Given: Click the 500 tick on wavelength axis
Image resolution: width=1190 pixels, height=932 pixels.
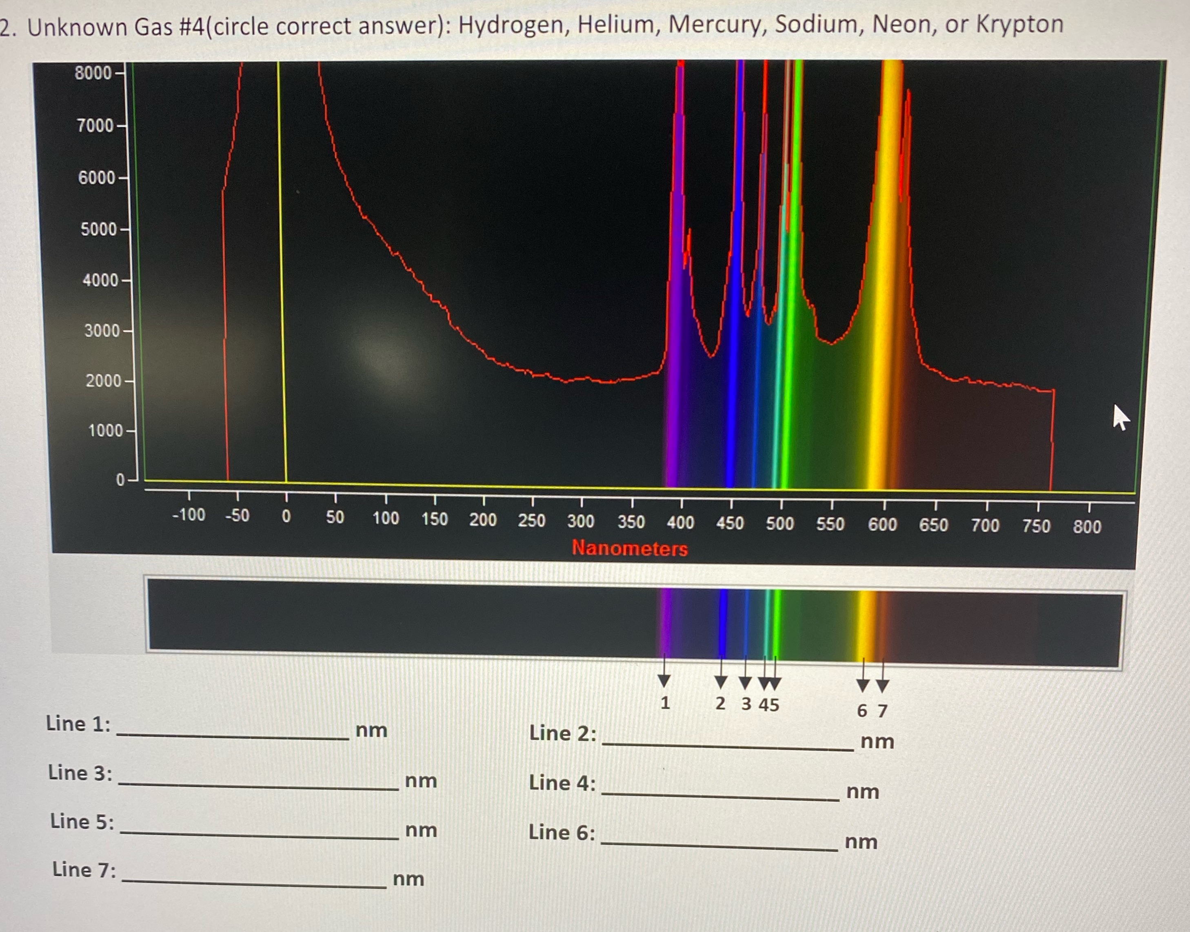Looking at the screenshot, I should point(780,523).
